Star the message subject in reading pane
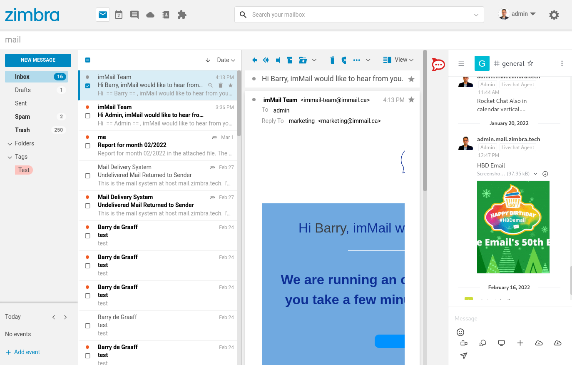This screenshot has width=572, height=365. 411,79
